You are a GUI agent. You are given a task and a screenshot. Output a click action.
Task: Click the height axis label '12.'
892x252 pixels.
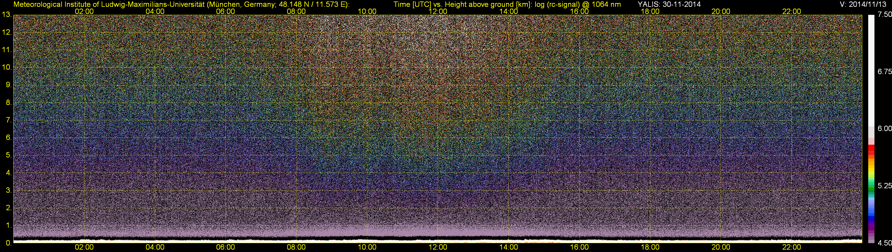(7, 32)
